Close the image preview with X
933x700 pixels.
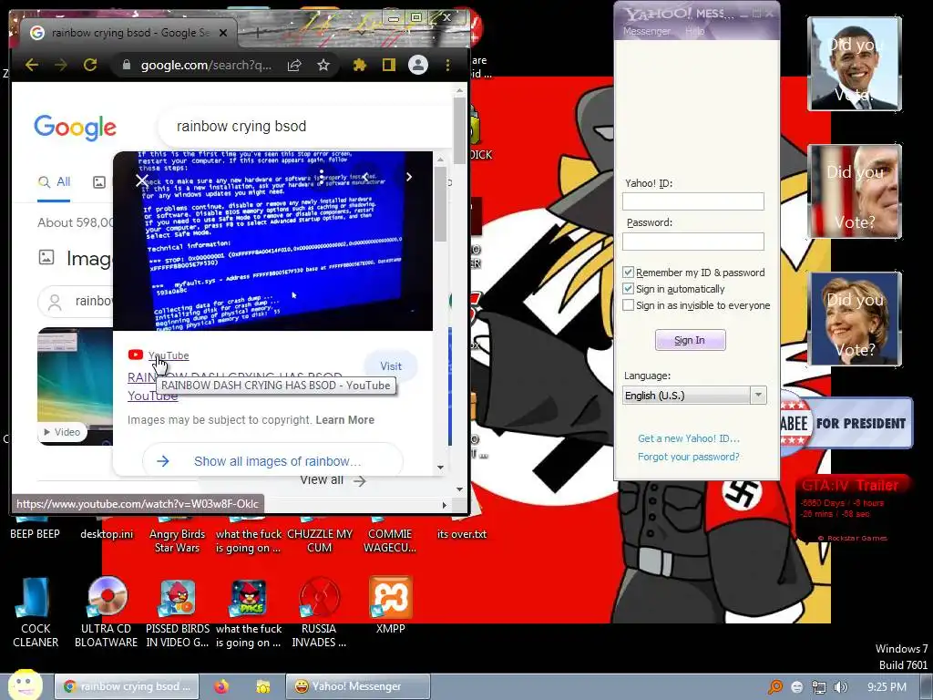coord(141,180)
